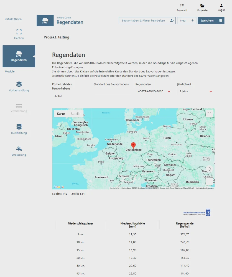Open the Projekte folder icon
Screen dimensions: 232x277
[x=202, y=6]
